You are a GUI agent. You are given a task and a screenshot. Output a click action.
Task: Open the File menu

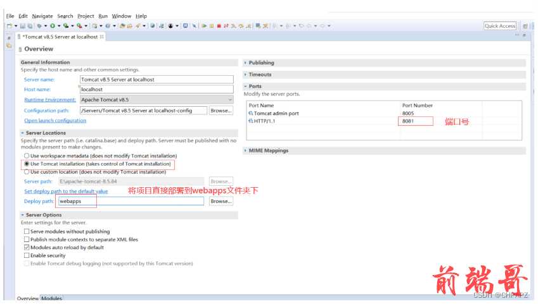[10, 16]
